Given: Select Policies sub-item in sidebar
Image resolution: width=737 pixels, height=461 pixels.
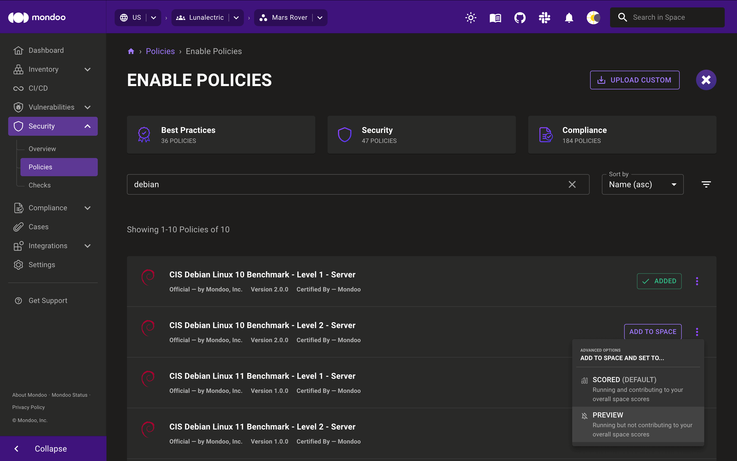Looking at the screenshot, I should (59, 167).
